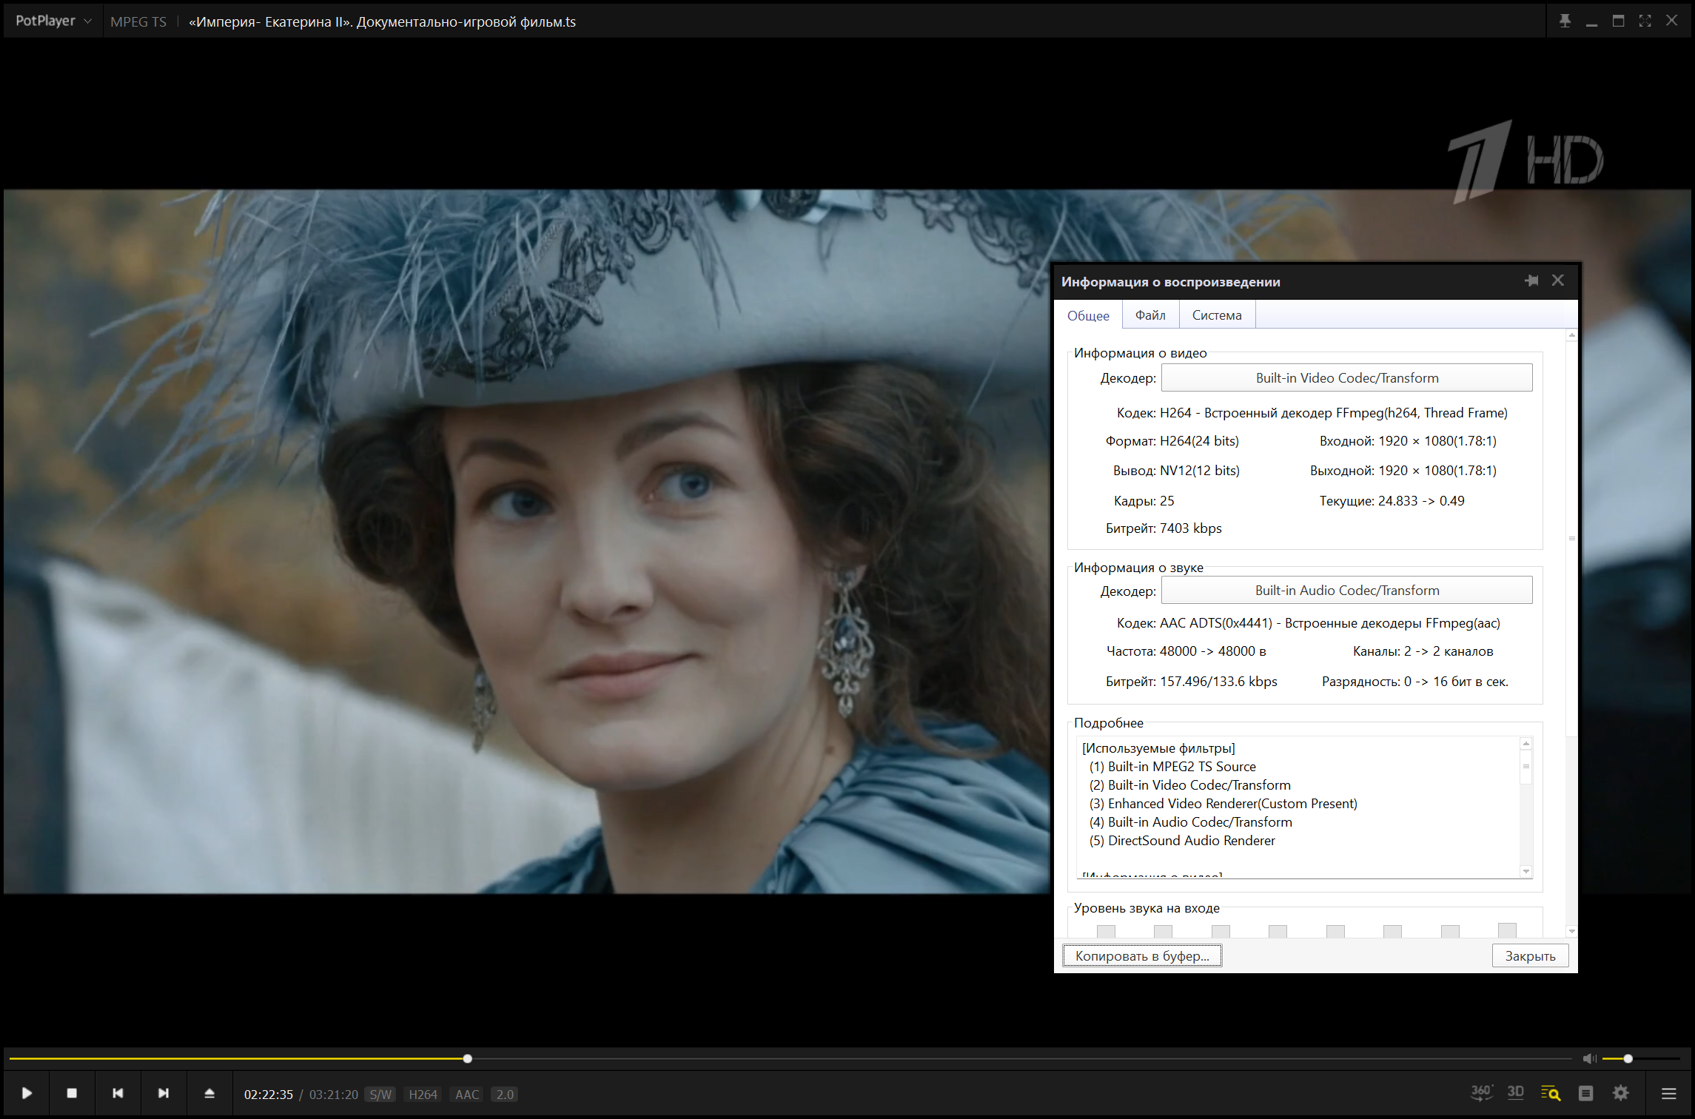Toggle 360° video mode icon
Viewport: 1695px width, 1119px height.
pyautogui.click(x=1480, y=1092)
